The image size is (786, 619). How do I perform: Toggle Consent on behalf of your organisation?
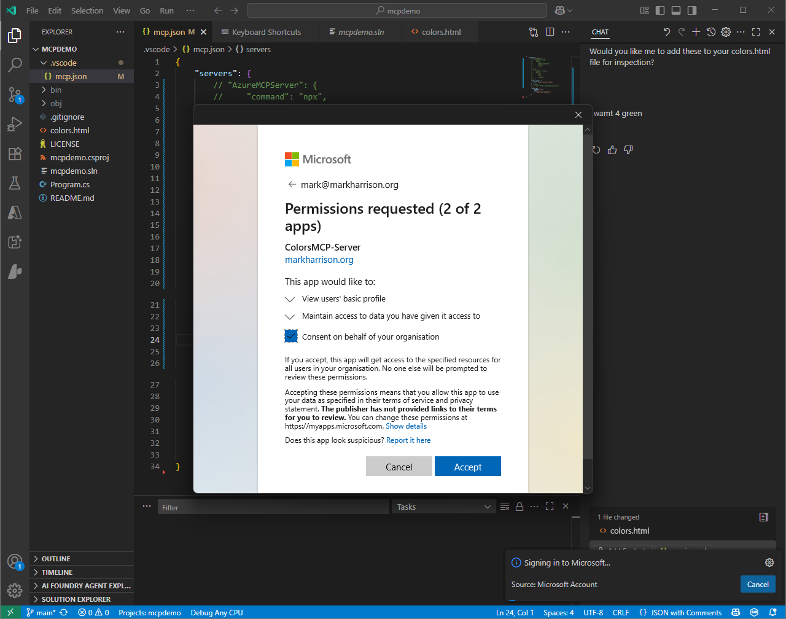291,336
